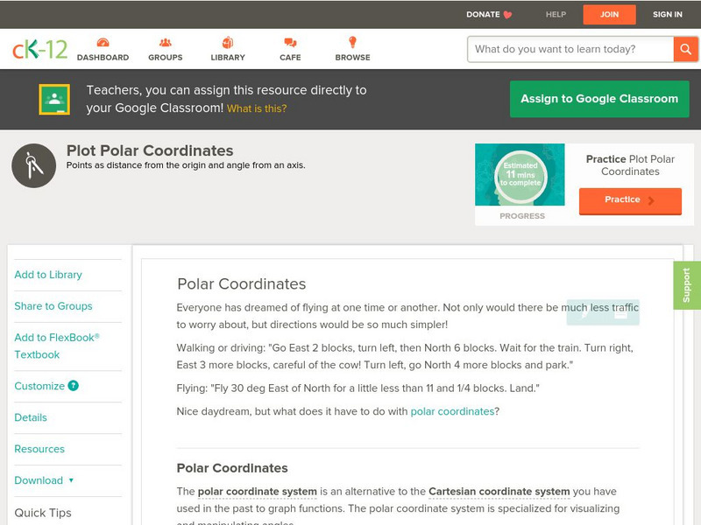The width and height of the screenshot is (701, 525).
Task: Click the 'Plot Polar Coordinates' page title
Action: pyautogui.click(x=150, y=150)
